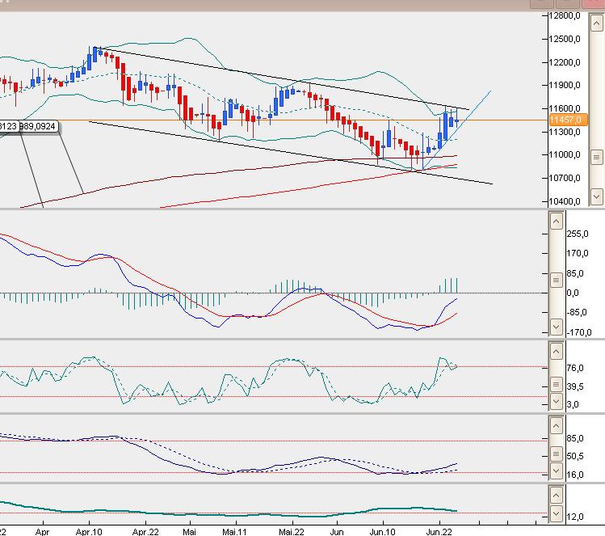
Task: Click the Mai.11 date label
Action: pyautogui.click(x=234, y=532)
